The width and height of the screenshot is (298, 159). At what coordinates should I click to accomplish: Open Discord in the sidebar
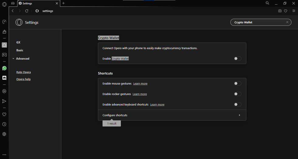click(x=4, y=78)
